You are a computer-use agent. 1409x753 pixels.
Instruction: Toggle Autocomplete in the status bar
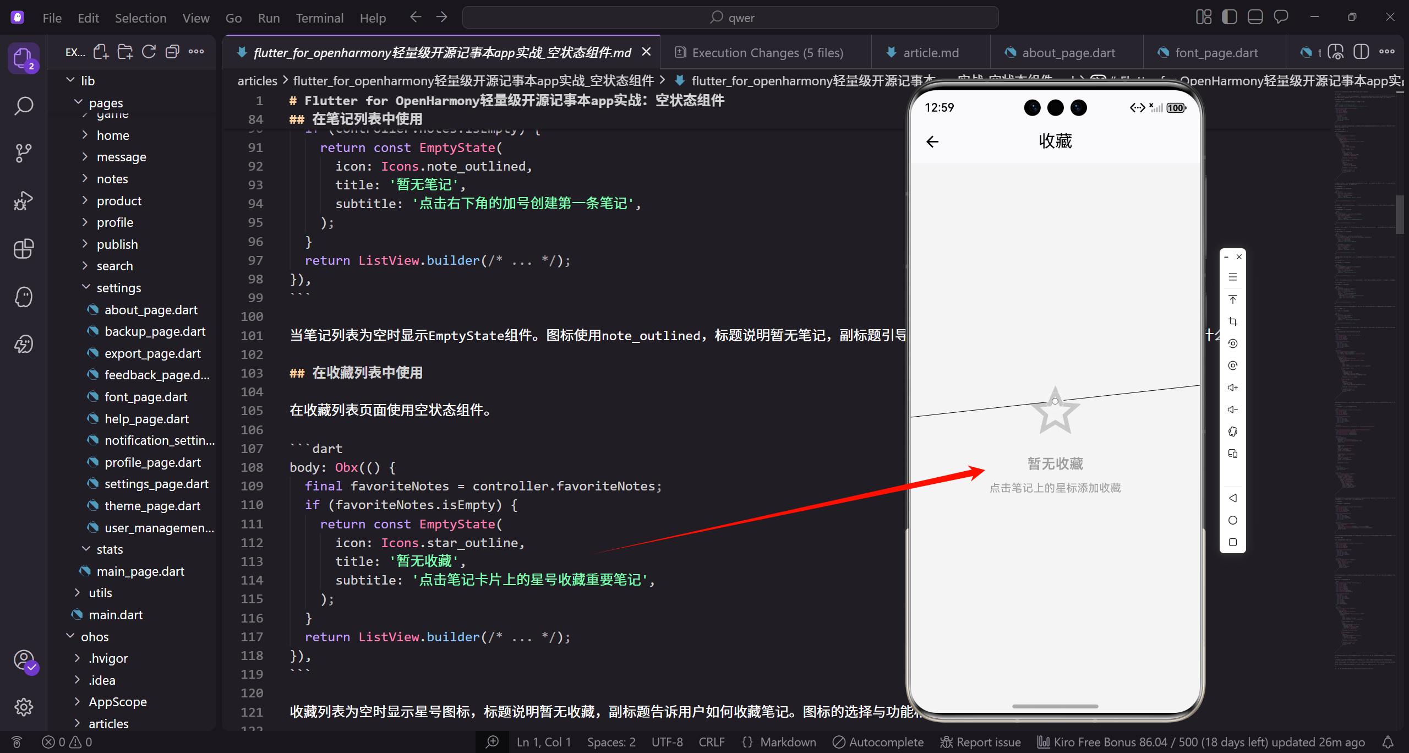coord(878,742)
